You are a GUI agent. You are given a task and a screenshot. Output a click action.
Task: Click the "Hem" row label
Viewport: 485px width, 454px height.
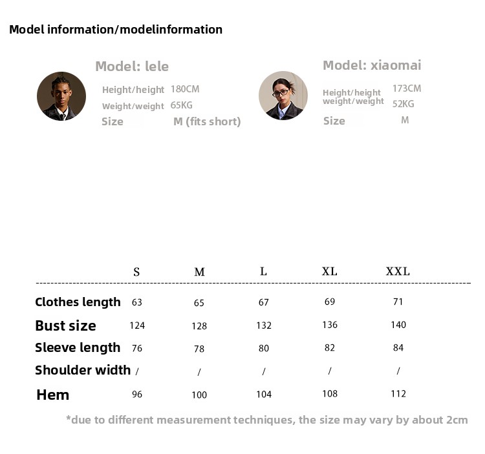52,395
